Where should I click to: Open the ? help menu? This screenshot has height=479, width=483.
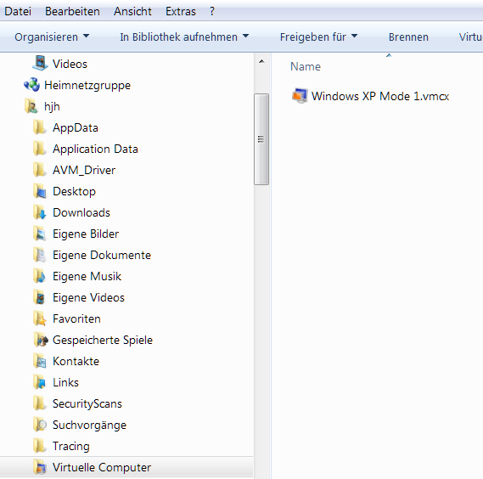click(212, 11)
